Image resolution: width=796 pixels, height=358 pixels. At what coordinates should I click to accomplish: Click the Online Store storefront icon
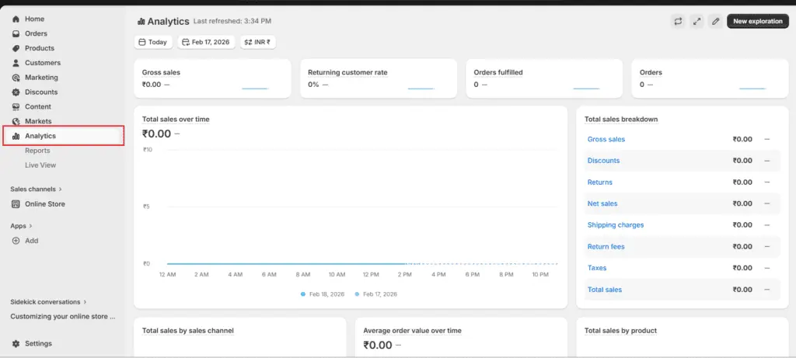click(x=16, y=204)
